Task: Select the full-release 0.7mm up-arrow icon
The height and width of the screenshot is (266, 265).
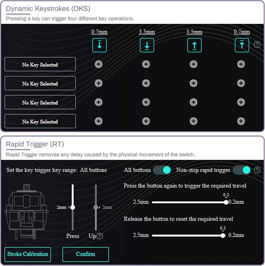Action: click(x=242, y=45)
